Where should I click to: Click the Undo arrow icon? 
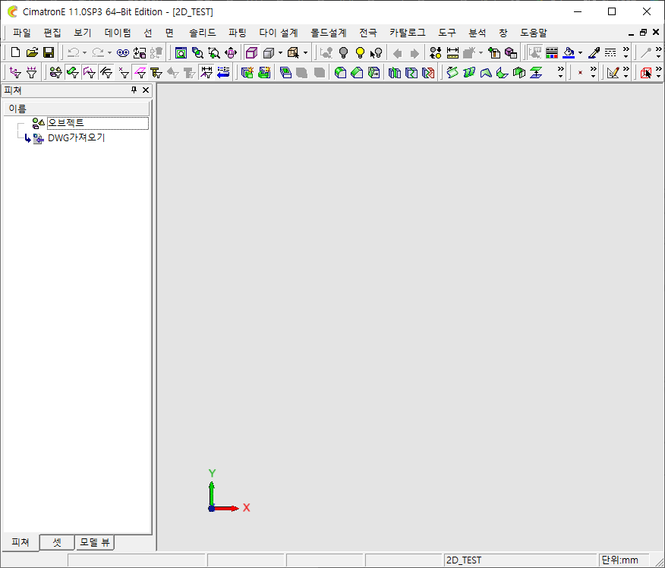tap(74, 52)
